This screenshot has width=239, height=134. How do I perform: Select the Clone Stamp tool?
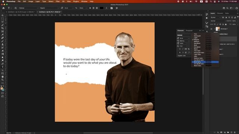coord(3,44)
